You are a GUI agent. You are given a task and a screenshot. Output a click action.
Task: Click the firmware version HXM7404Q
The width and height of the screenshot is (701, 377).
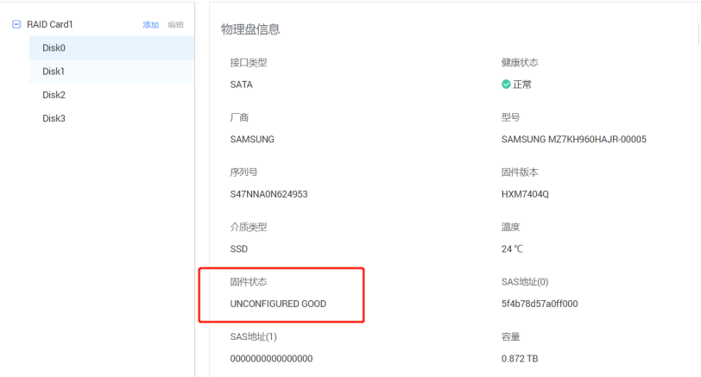point(525,194)
